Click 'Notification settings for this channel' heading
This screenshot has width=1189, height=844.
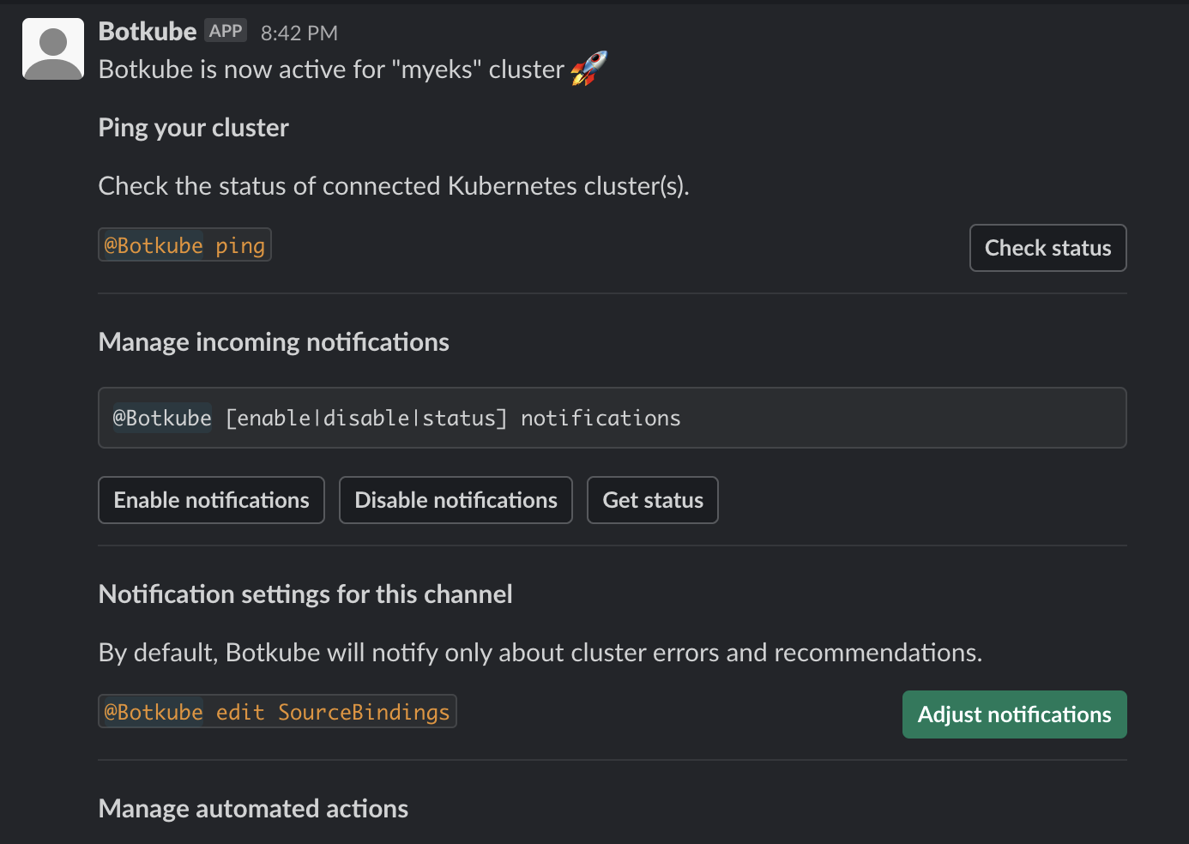click(305, 594)
